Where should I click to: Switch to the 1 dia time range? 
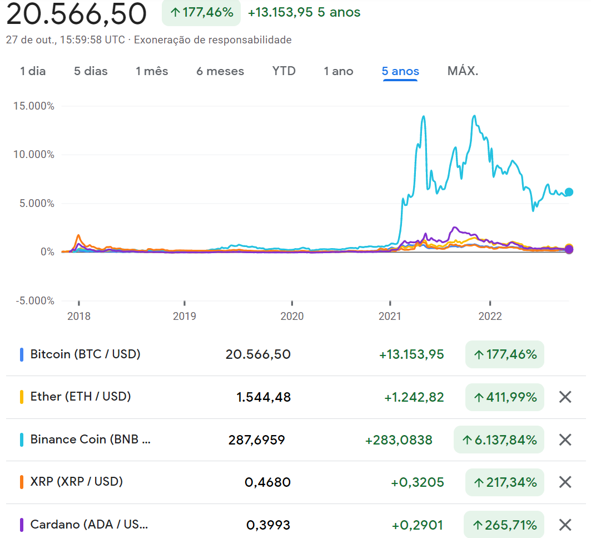(33, 71)
